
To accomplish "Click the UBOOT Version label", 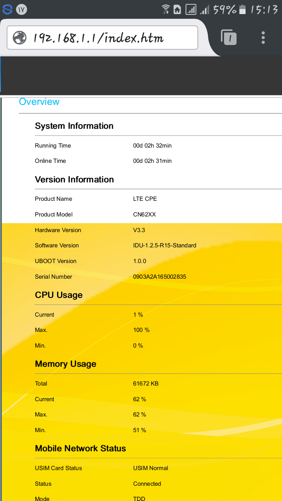I will pos(56,261).
